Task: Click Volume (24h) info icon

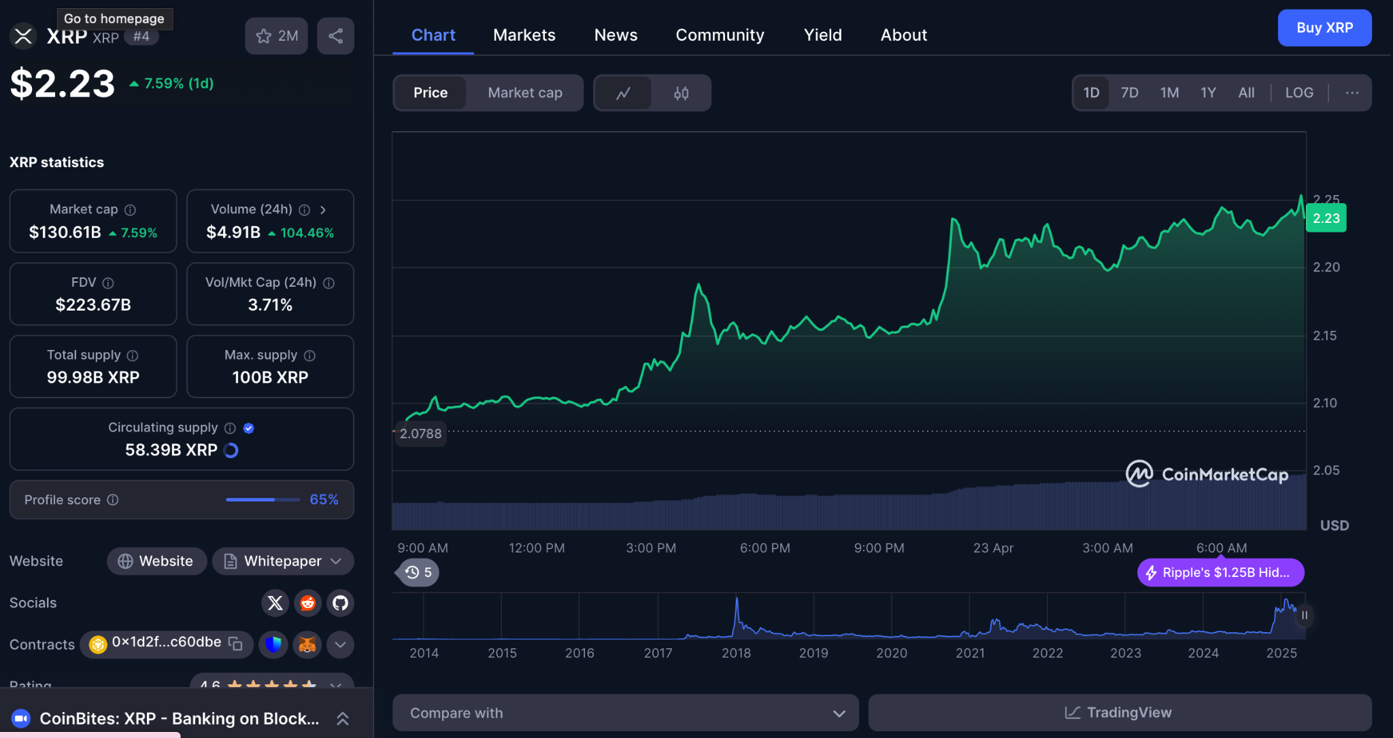Action: tap(305, 210)
